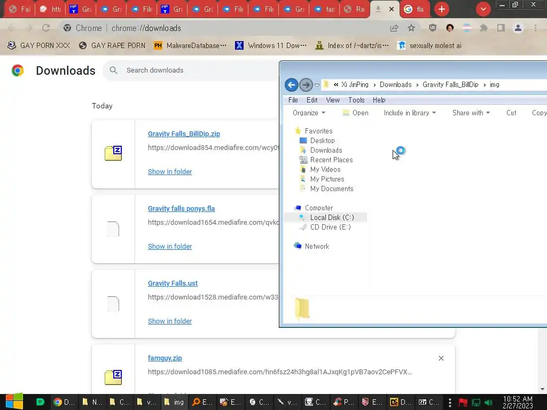The image size is (547, 410).
Task: Click Show in folder for Gravity Falls.ust
Action: pos(170,321)
